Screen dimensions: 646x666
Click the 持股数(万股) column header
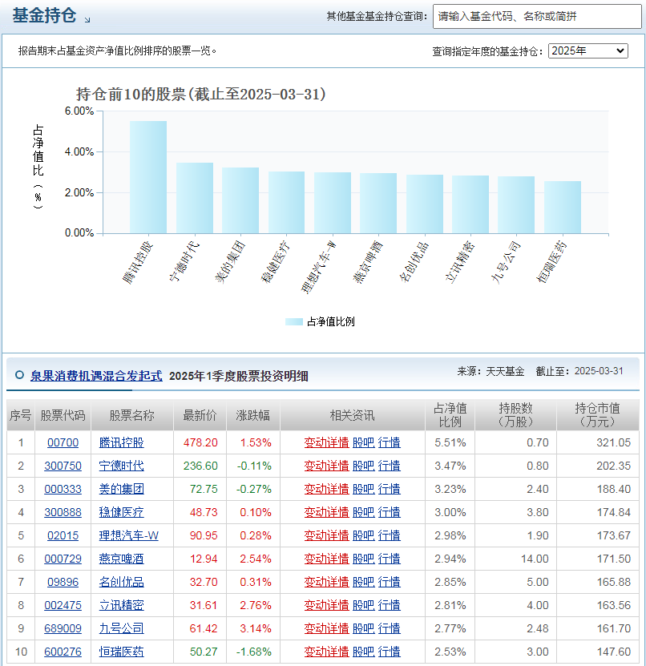click(515, 415)
